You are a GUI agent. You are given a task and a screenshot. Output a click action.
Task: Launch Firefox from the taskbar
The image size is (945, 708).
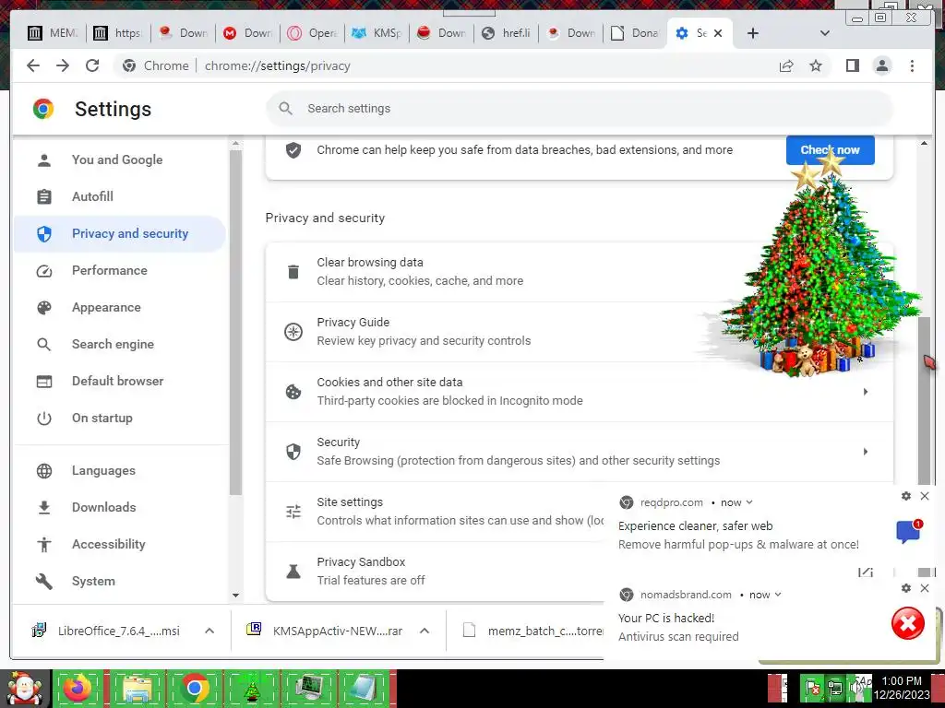click(78, 688)
